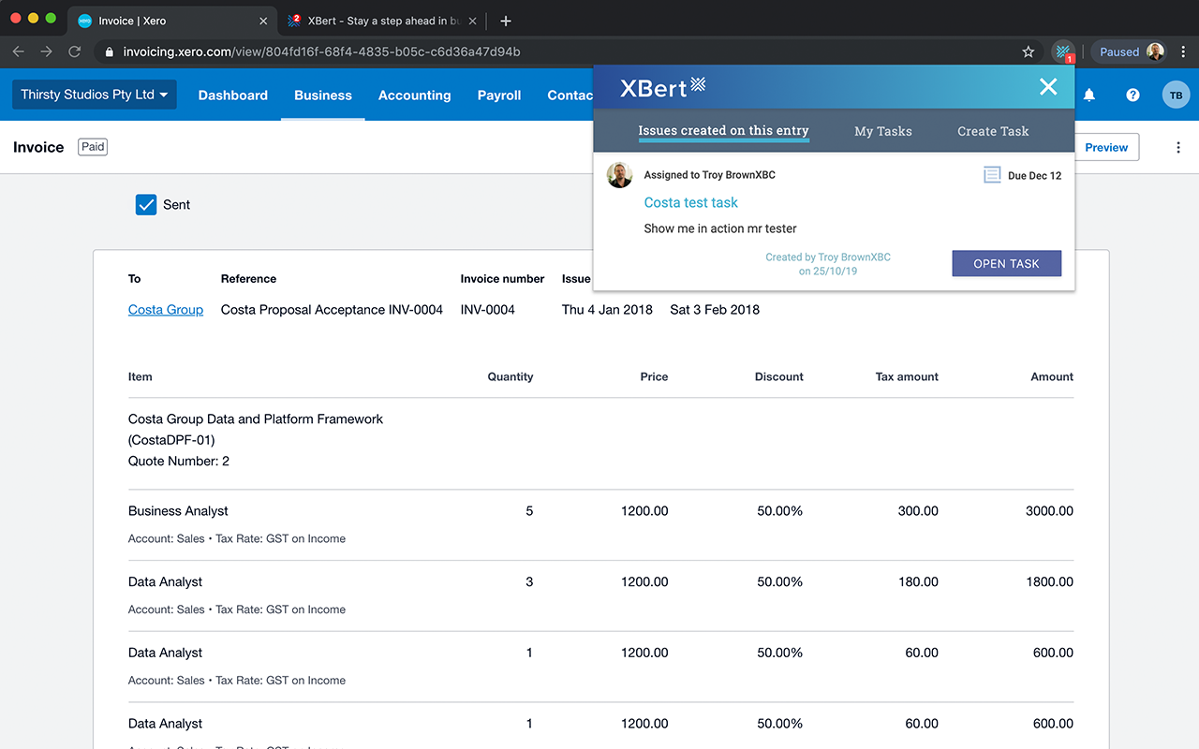Click Created by Troy BrownXBC text
The image size is (1199, 749).
[828, 257]
